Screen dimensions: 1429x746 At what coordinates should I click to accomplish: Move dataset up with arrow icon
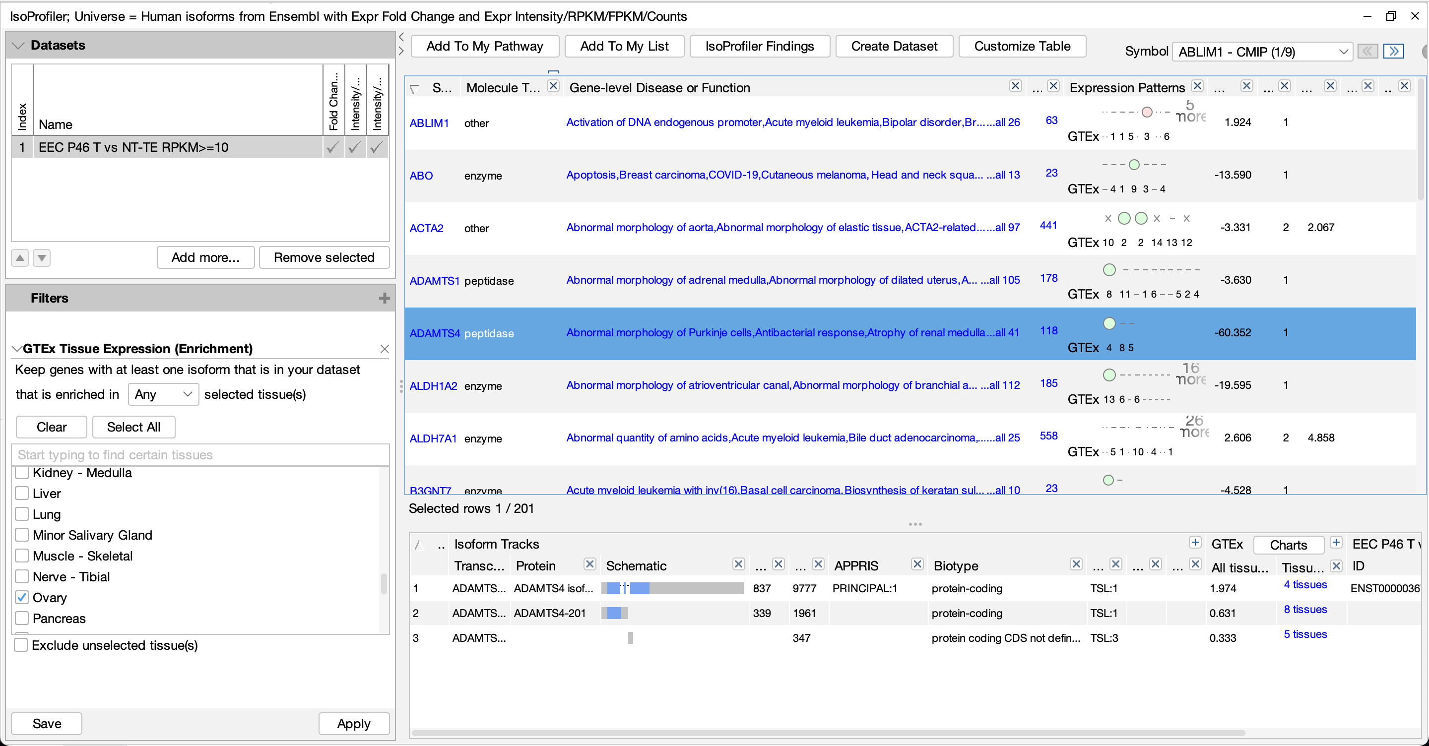coord(20,258)
